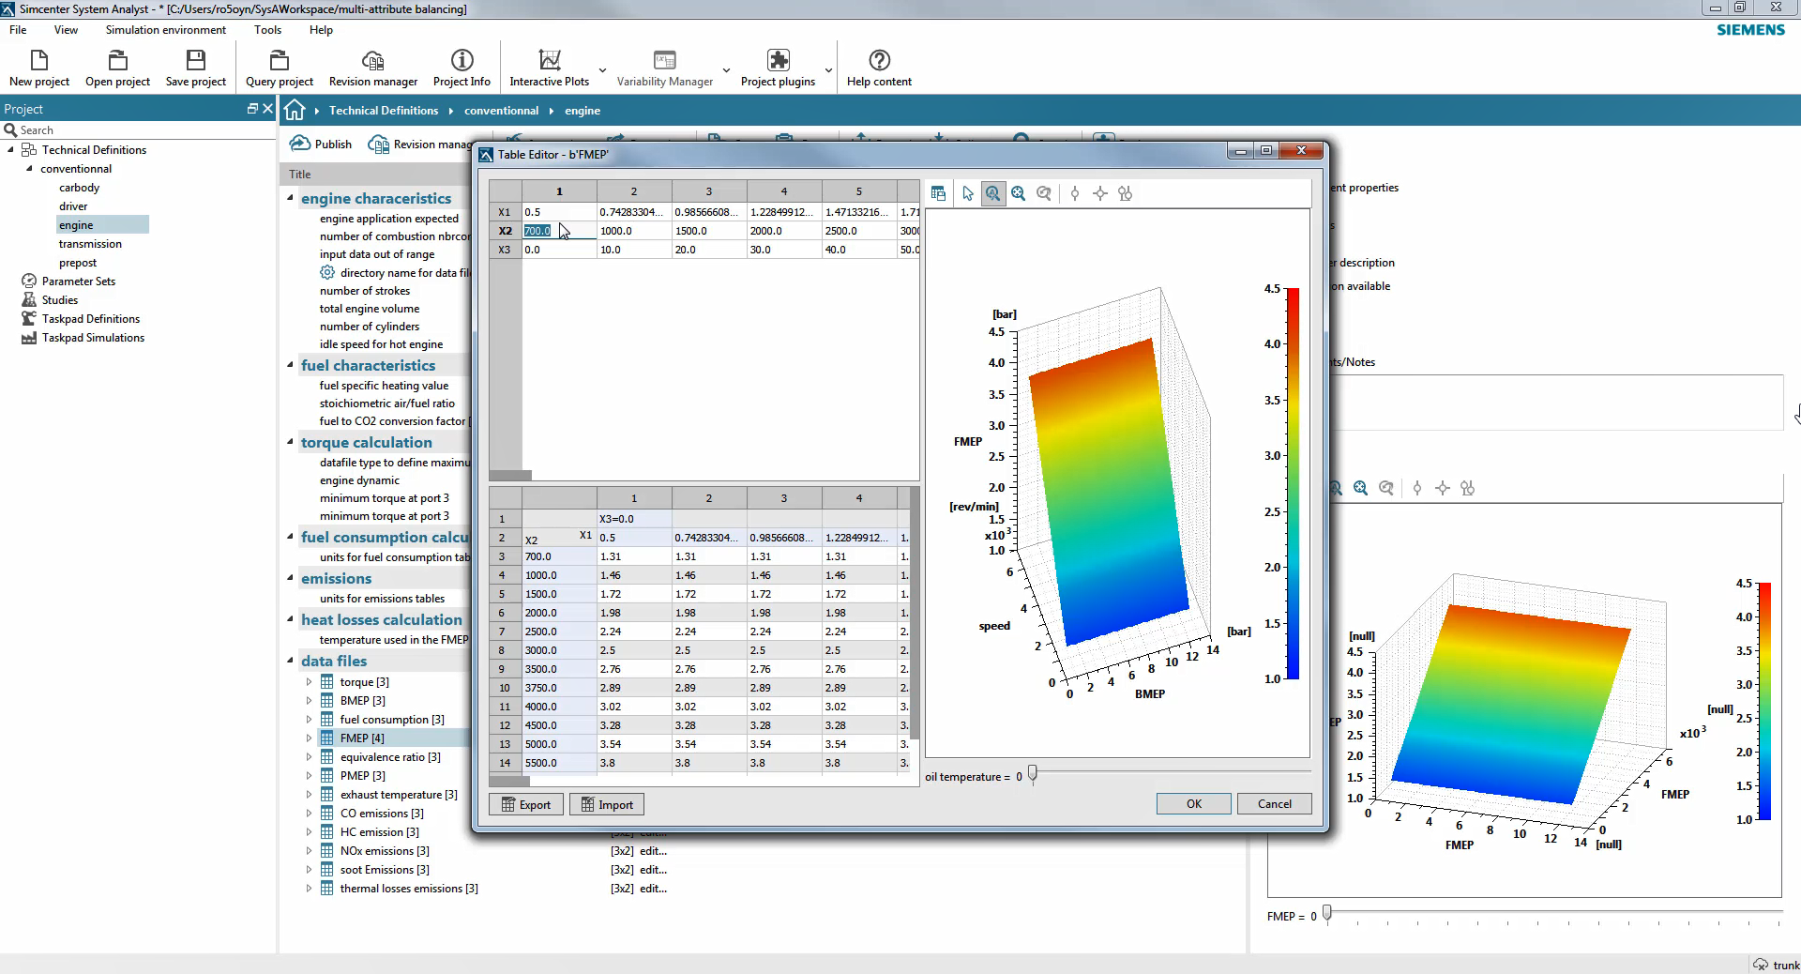Expand the FMEP [4] data file entry
Viewport: 1801px width, 974px height.
310,738
